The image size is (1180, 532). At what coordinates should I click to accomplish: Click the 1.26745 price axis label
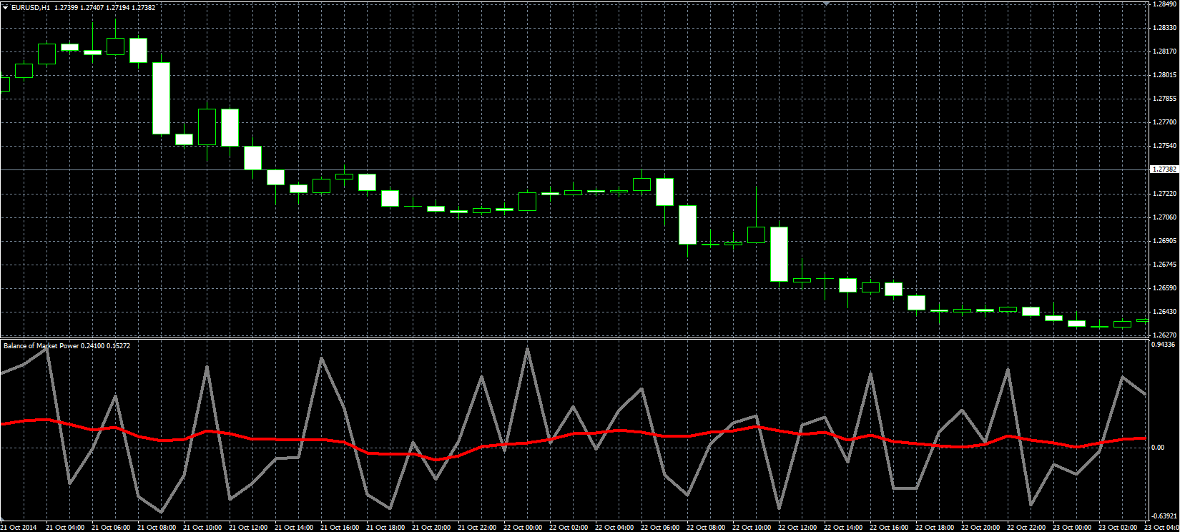coord(1164,265)
